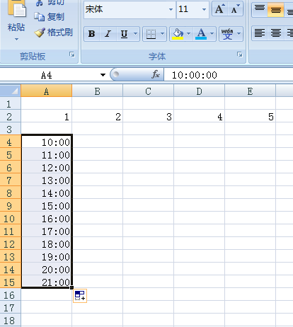
Task: Click cell containing 21:00
Action: (47, 282)
